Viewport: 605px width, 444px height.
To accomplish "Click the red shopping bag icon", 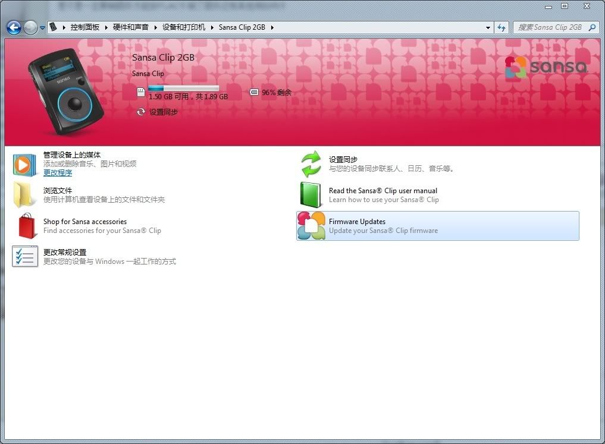I will (27, 226).
